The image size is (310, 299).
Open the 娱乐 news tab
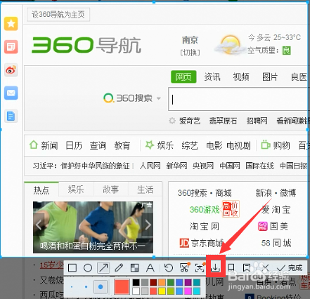[x=76, y=190]
